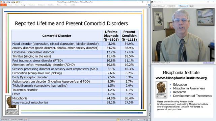Click the www.MisophoniaInstitute.org text
Viewport: 216px width, 121px height.
181,78
